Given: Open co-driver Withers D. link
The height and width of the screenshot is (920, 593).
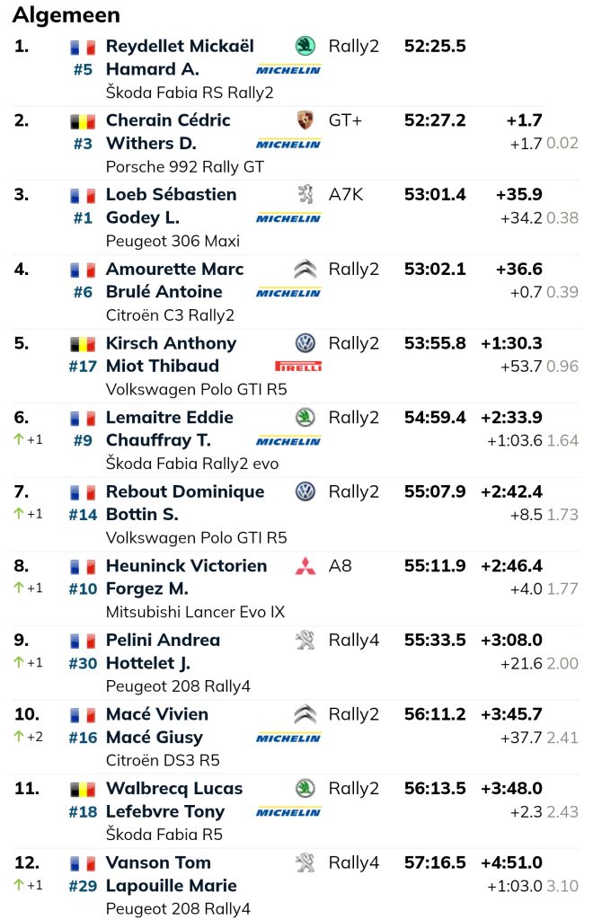Looking at the screenshot, I should 151,143.
